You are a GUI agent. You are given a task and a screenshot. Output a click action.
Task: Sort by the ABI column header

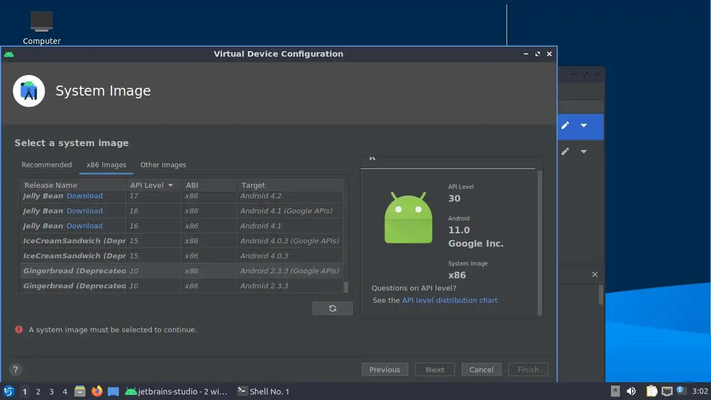coord(209,186)
